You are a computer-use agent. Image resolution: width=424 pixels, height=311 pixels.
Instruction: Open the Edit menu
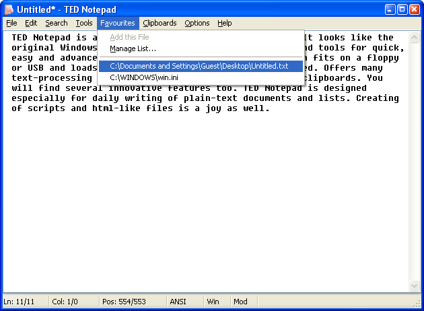click(x=31, y=24)
